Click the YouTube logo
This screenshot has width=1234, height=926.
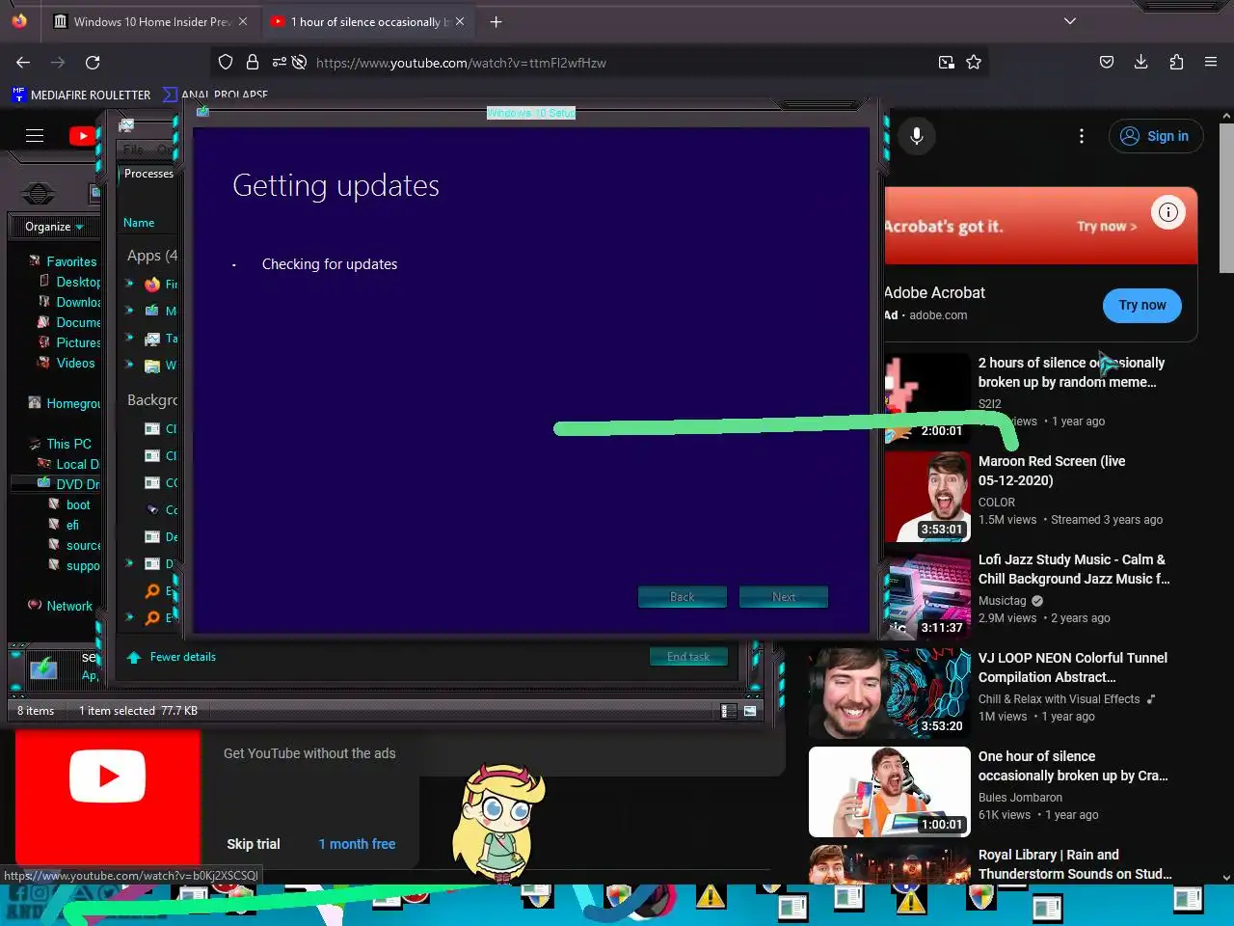point(83,136)
